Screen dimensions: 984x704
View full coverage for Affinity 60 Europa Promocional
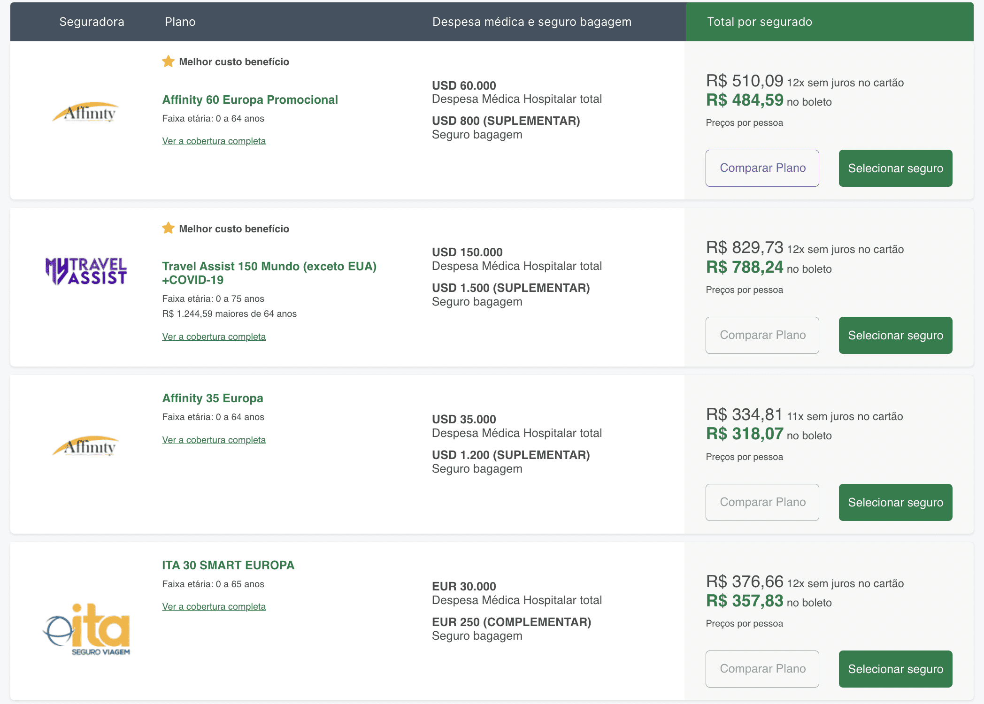[x=214, y=141]
